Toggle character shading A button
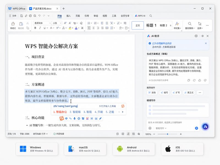 coord(82,28)
